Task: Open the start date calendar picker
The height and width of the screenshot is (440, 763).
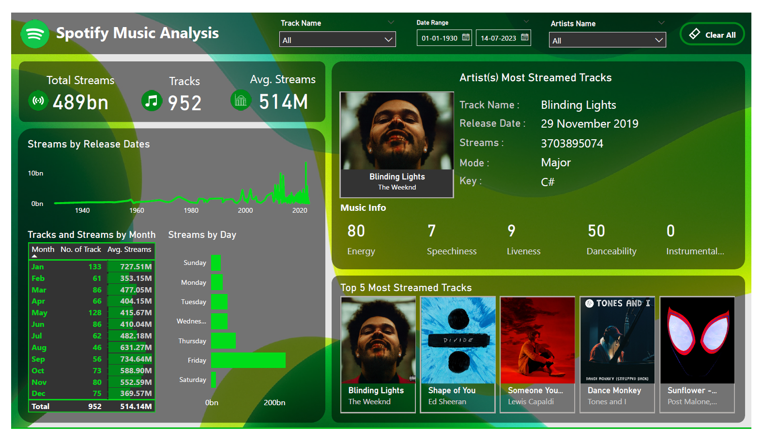Action: coord(466,37)
